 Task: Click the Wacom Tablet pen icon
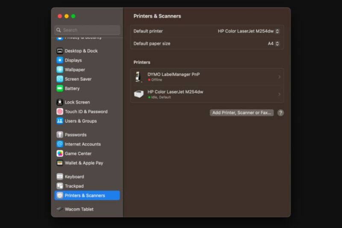coord(60,209)
